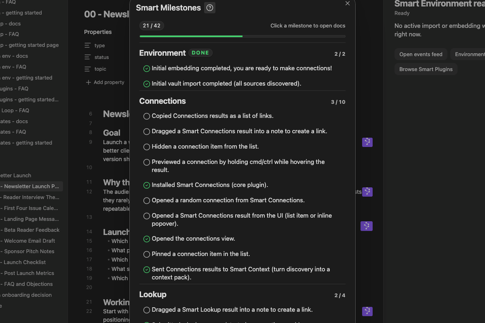485x323 pixels.
Task: Open docs for 'Opened a Smart Connections result from the UI'
Action: click(242, 220)
